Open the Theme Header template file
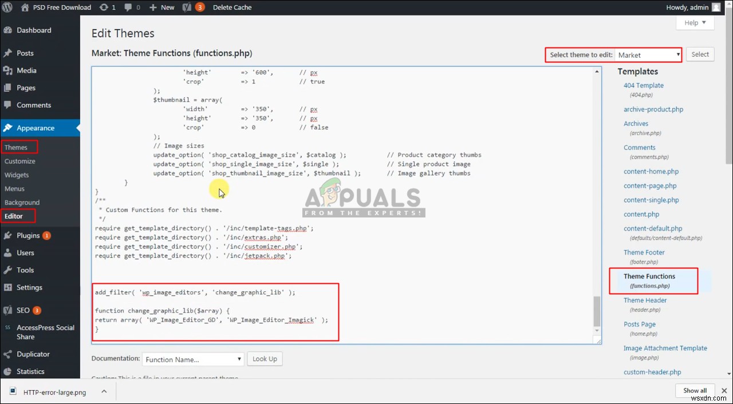Viewport: 733px width, 404px height. (x=645, y=300)
